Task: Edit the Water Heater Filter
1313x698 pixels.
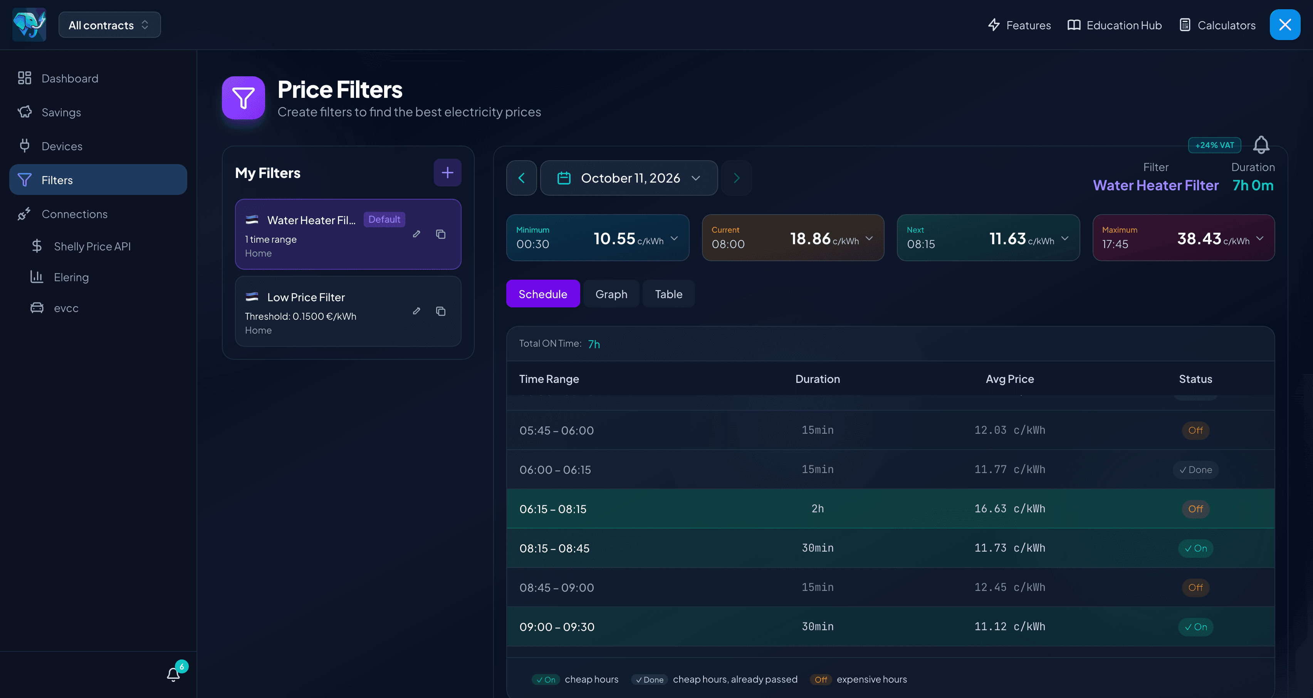Action: [x=416, y=234]
